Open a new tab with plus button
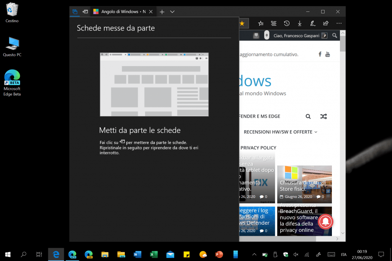Viewport: 392px width, 261px height. (x=162, y=12)
